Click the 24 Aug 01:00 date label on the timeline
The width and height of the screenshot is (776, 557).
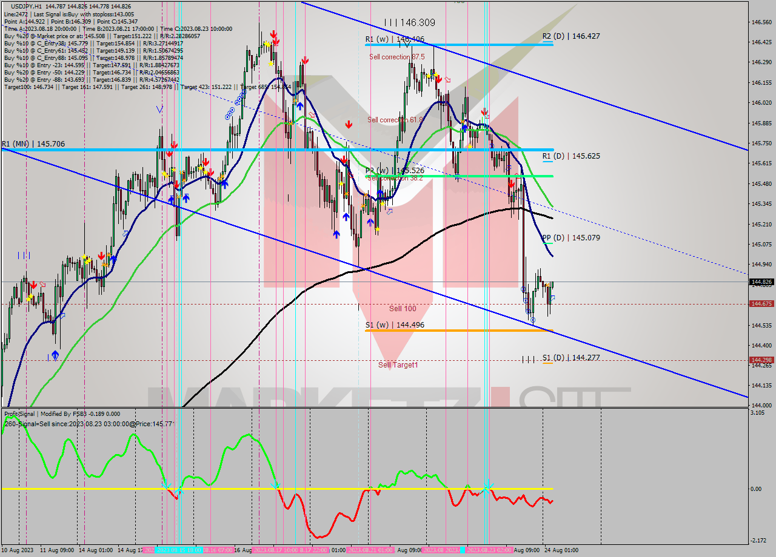[x=562, y=550]
